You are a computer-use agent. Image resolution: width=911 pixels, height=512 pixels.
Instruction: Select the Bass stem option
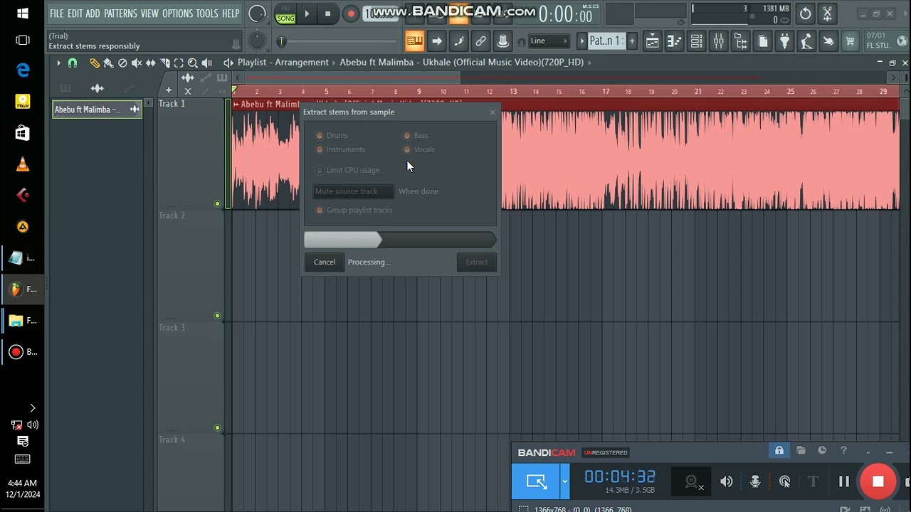pyautogui.click(x=407, y=135)
